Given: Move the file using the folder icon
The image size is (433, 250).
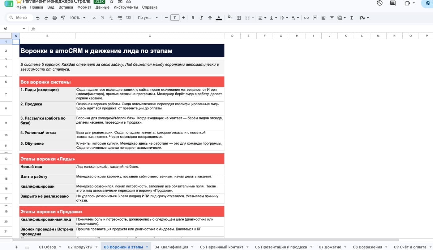Looking at the screenshot, I should click(x=120, y=2).
